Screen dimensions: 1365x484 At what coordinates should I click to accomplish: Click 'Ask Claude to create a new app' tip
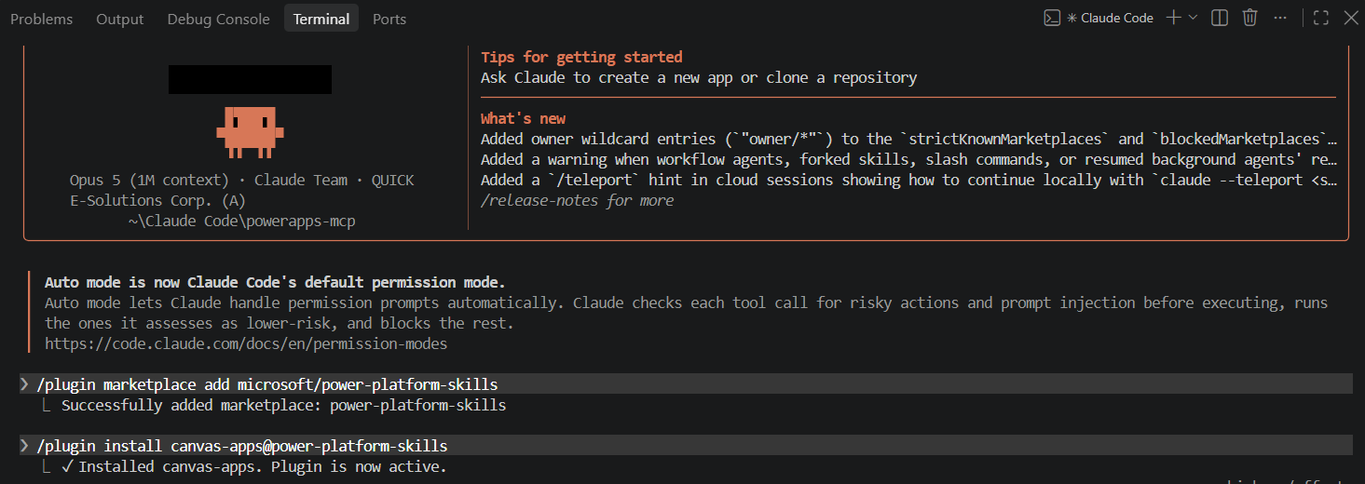(699, 77)
